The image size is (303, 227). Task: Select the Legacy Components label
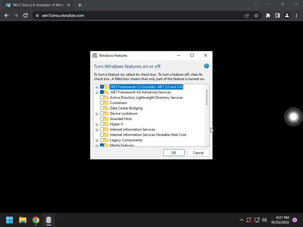point(126,140)
